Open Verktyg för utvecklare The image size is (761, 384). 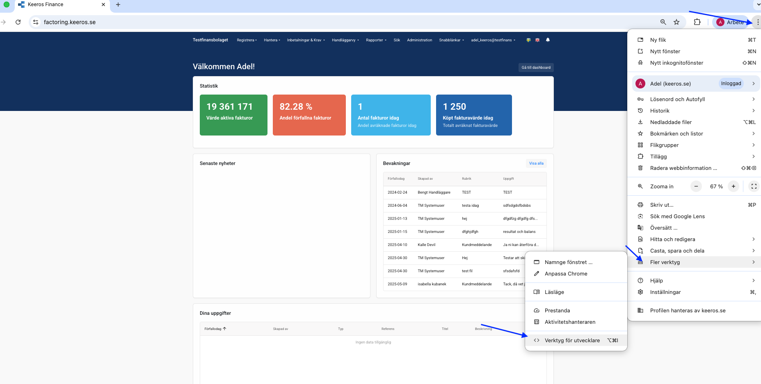pyautogui.click(x=576, y=340)
